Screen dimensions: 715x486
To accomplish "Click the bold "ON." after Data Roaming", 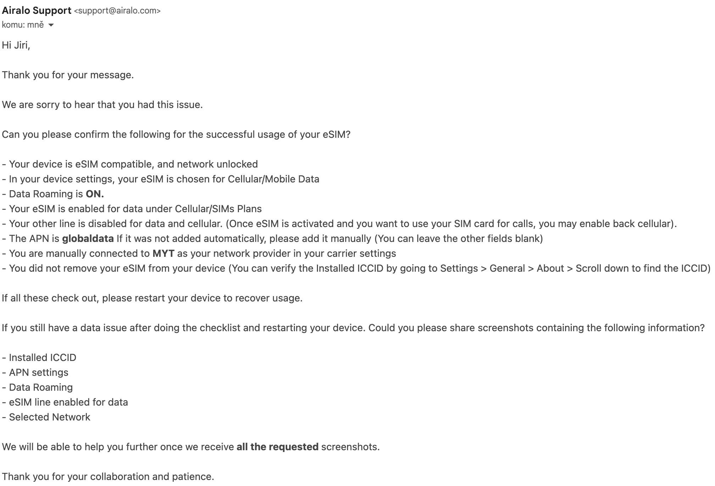I will coord(95,194).
